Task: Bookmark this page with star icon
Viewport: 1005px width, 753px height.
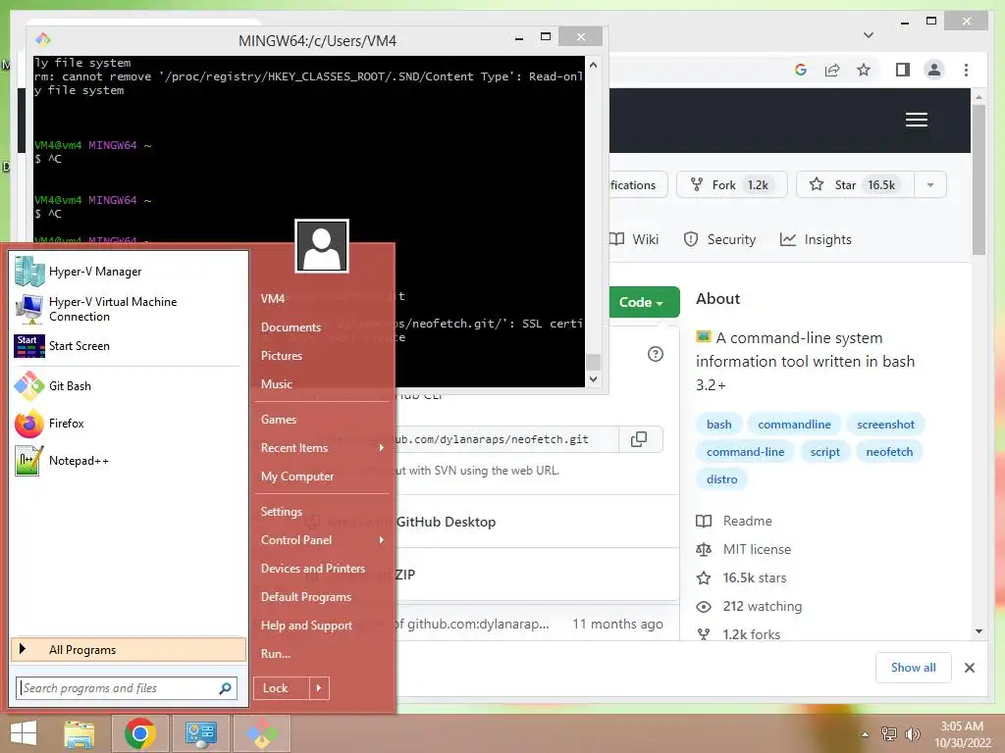Action: pos(864,70)
